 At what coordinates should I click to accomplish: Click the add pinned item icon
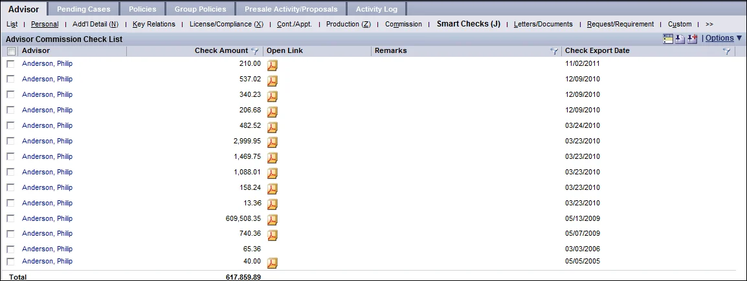click(x=692, y=39)
